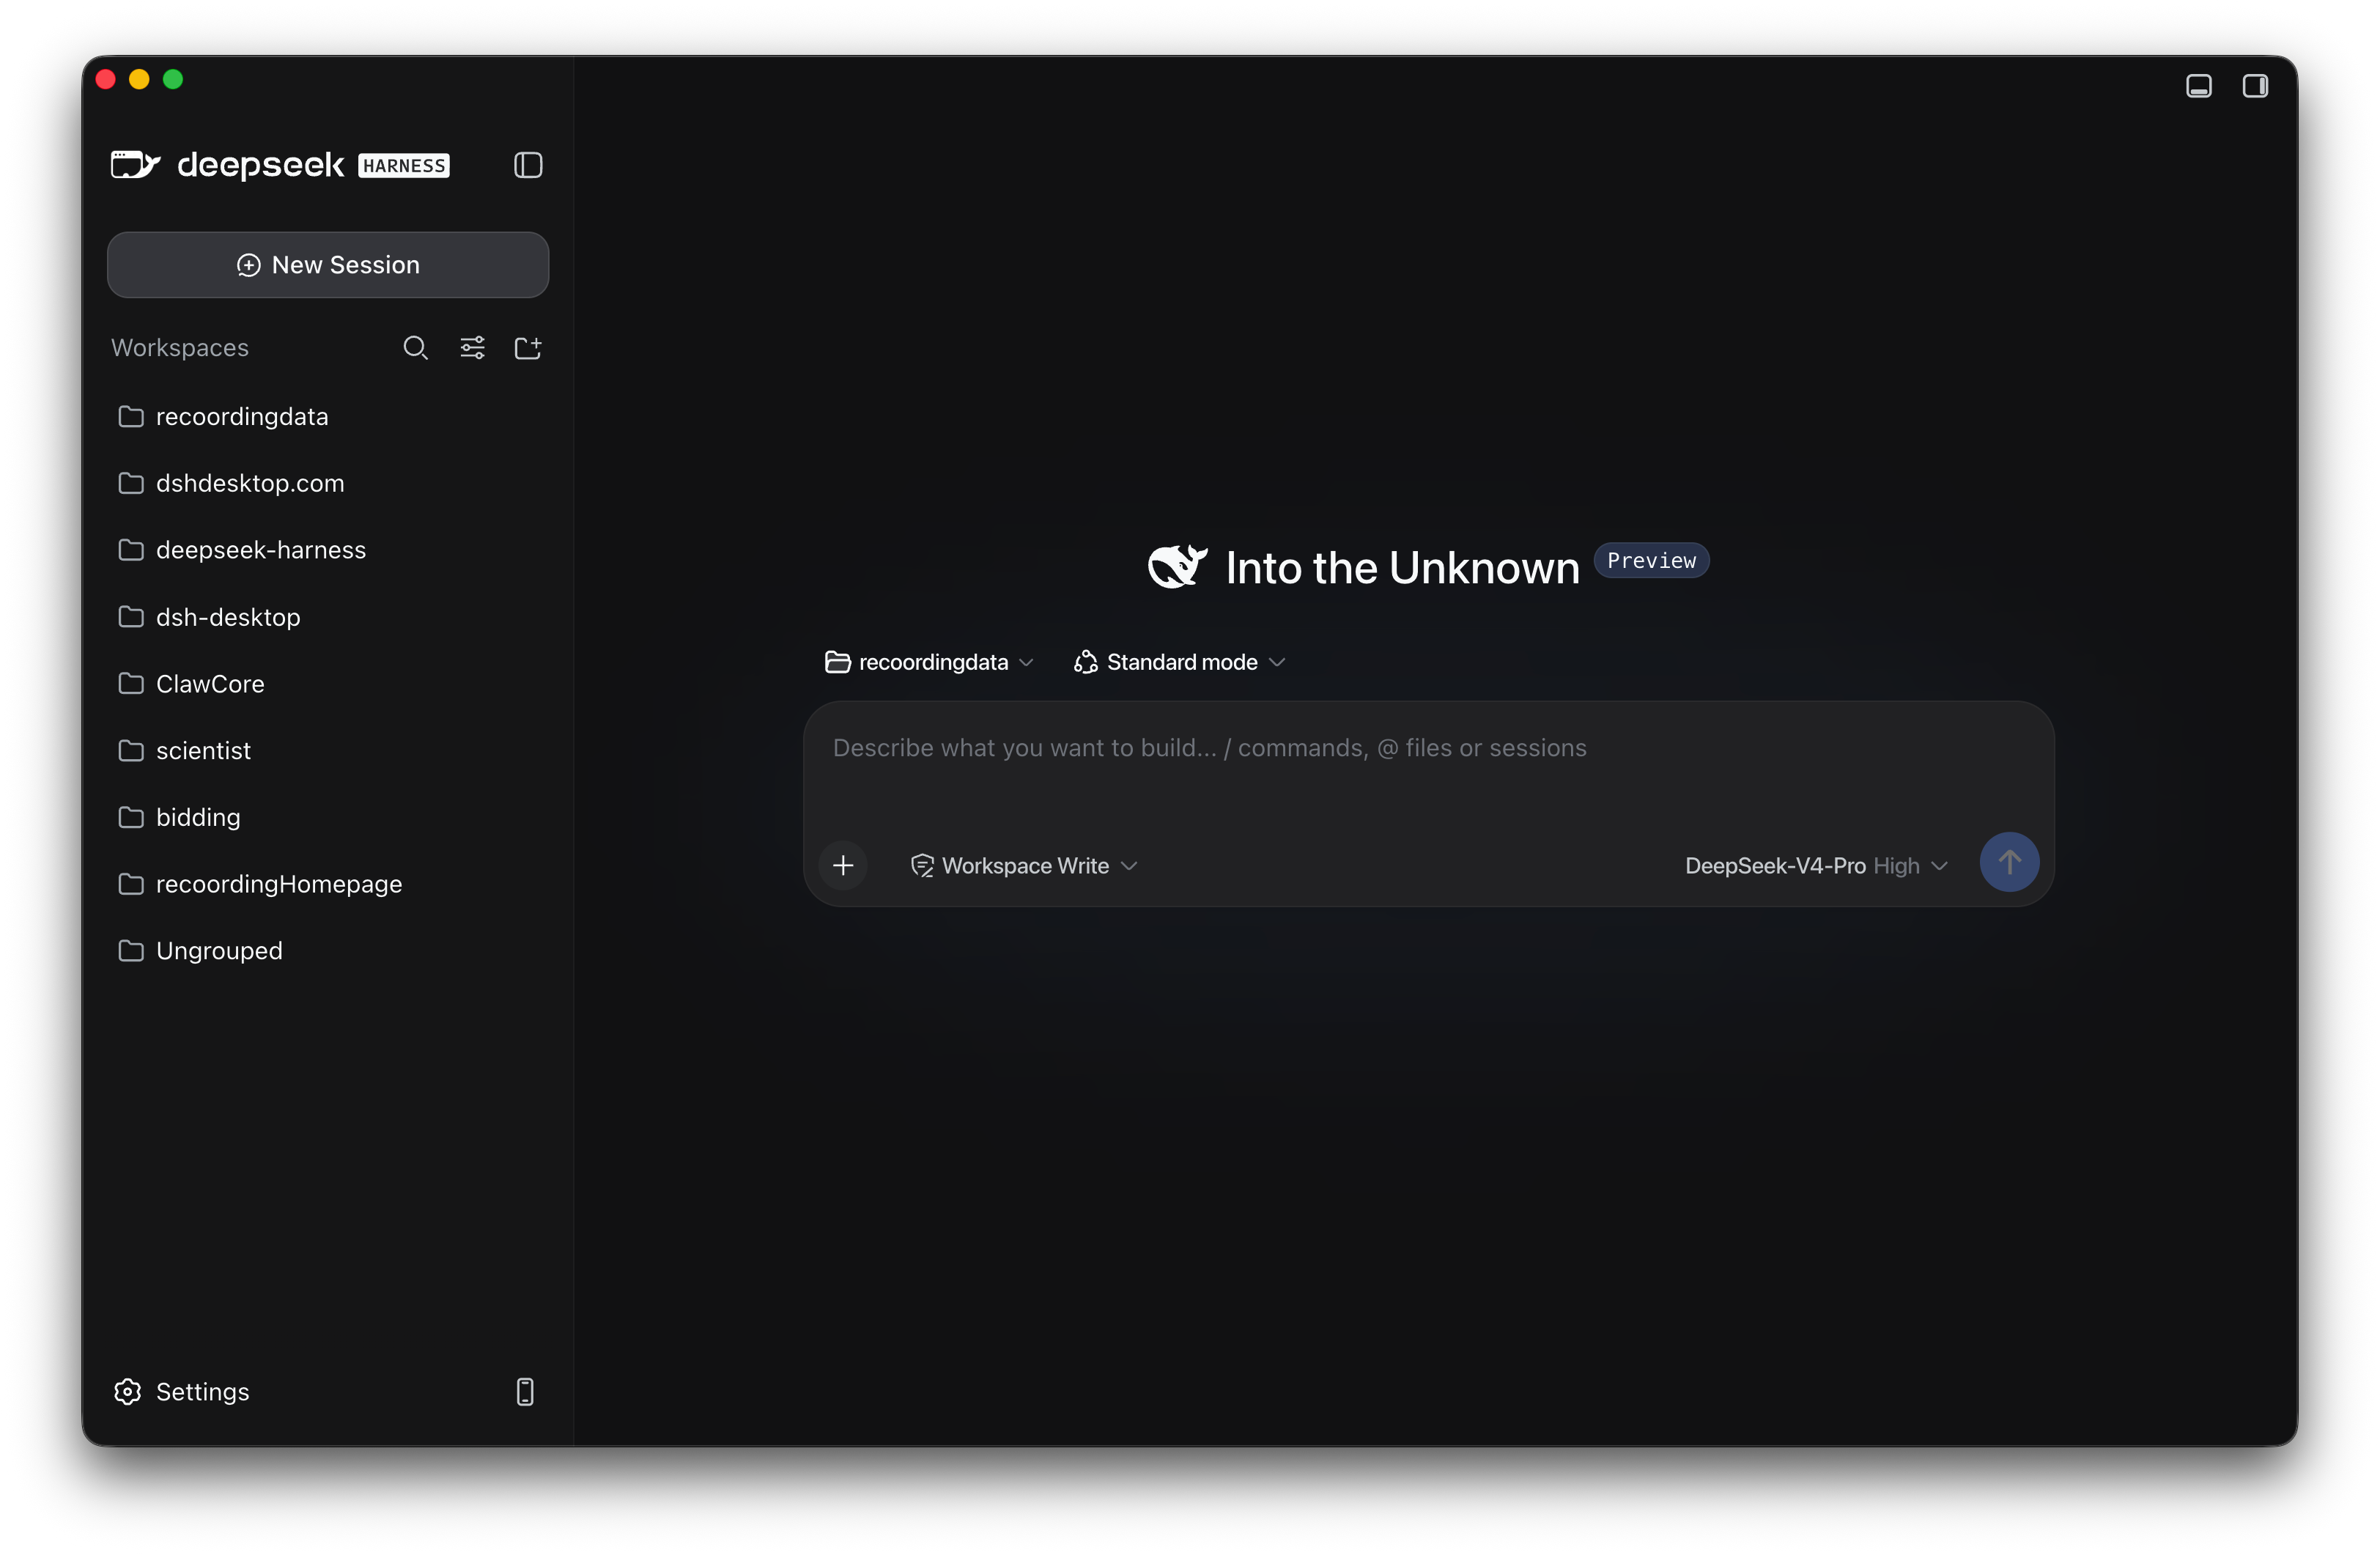
Task: Open the DeepSeek-V4-Pro High model dropdown
Action: (x=1816, y=866)
